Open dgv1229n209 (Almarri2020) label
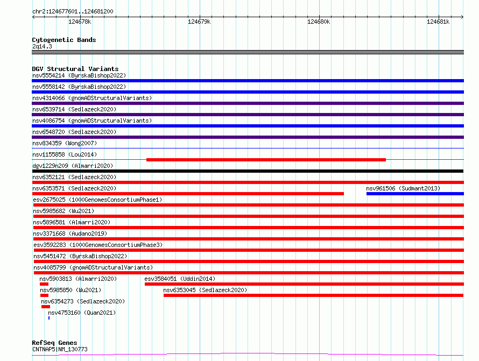Screen dimensions: 479x361 (x=73, y=166)
